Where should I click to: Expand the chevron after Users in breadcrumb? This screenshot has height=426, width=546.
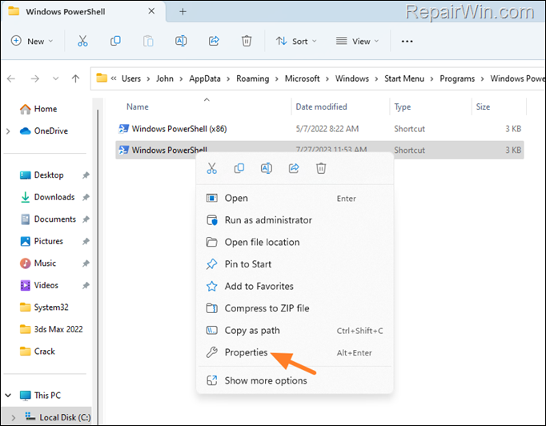148,78
